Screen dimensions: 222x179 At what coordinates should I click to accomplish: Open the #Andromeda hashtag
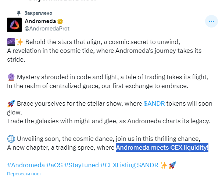point(26,165)
